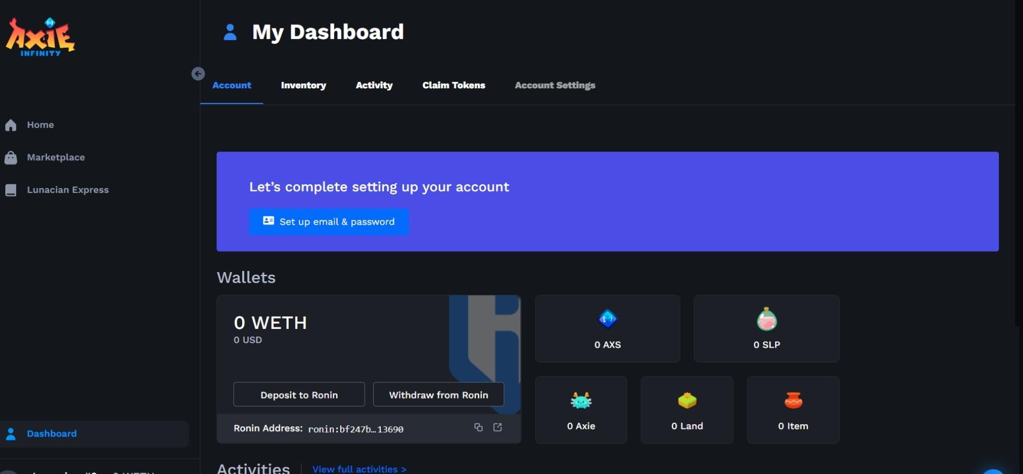Open Ronin address in external explorer
The width and height of the screenshot is (1023, 474).
point(498,427)
